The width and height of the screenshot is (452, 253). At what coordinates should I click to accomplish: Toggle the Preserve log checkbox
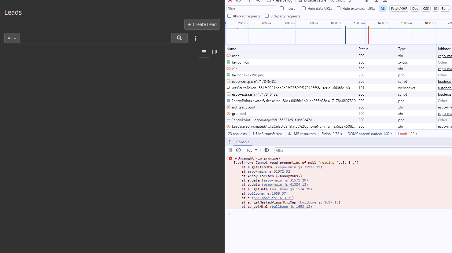(x=269, y=1)
